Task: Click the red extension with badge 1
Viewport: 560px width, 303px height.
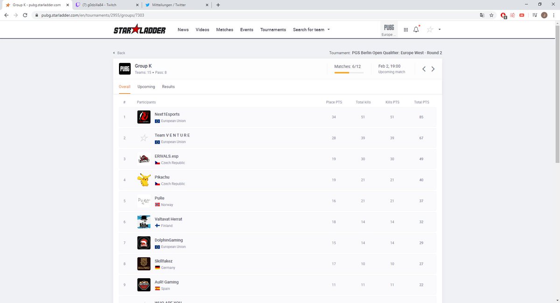Action: tap(504, 15)
